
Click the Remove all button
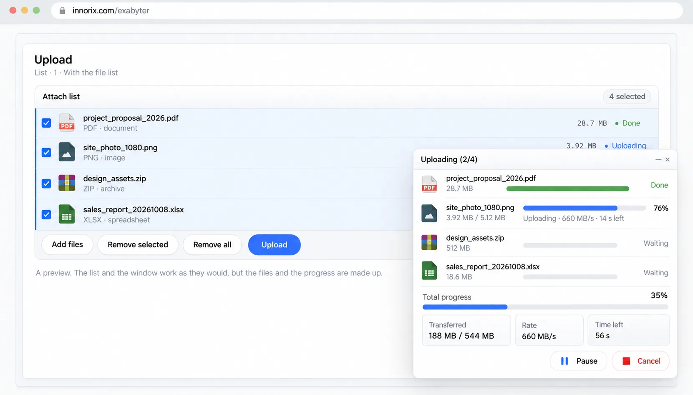pos(212,245)
